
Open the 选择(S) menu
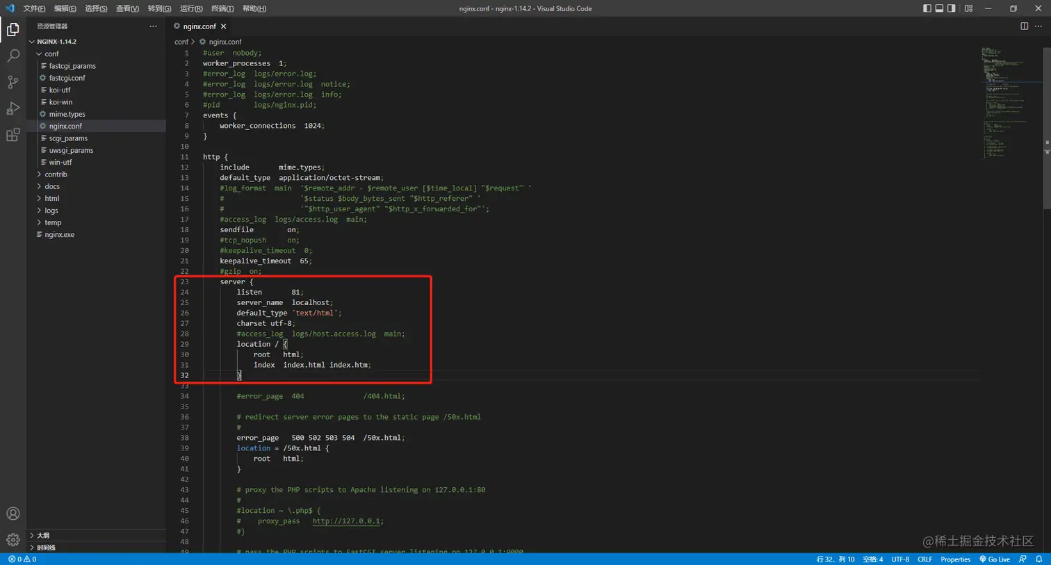coord(96,8)
